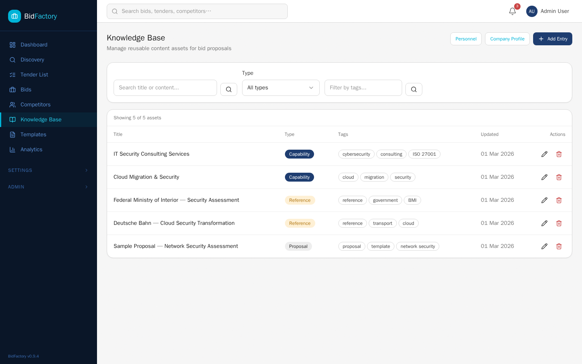Focus the Filter by tags field
Image resolution: width=582 pixels, height=364 pixels.
(x=363, y=88)
